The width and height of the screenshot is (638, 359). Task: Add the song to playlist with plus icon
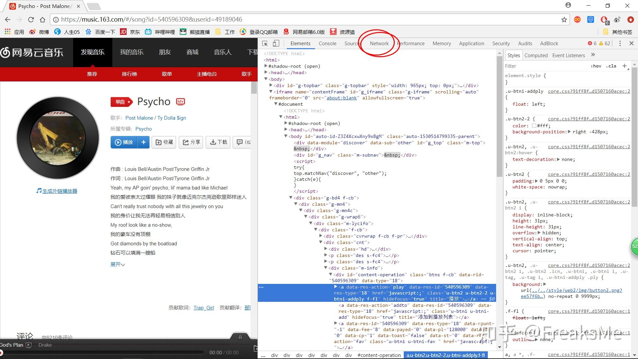tap(144, 142)
